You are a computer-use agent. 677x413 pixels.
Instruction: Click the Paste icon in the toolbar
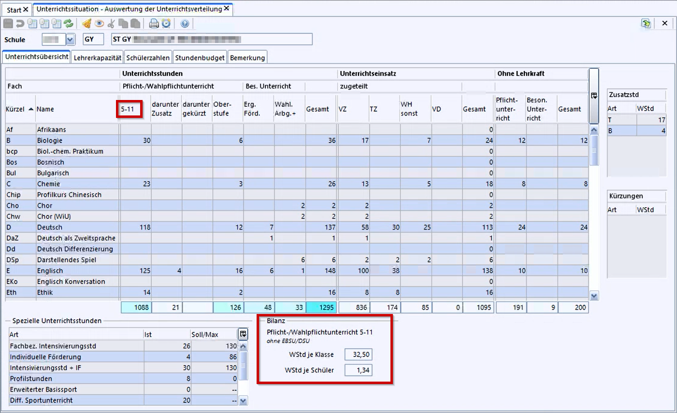pos(135,23)
